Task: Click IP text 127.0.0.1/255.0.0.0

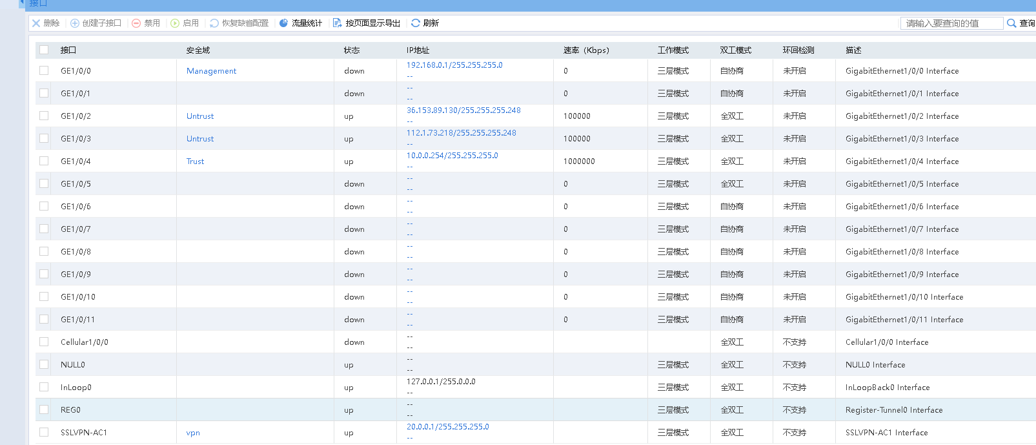Action: coord(441,382)
